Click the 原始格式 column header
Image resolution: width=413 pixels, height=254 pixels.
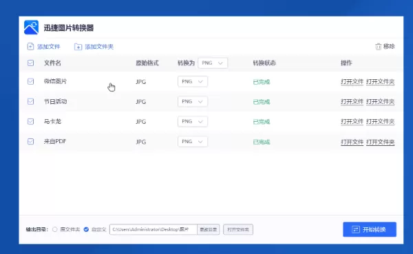click(147, 63)
